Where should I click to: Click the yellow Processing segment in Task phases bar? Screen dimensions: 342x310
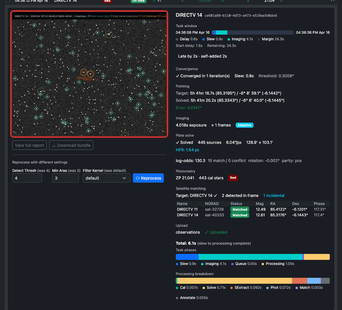click(317, 257)
